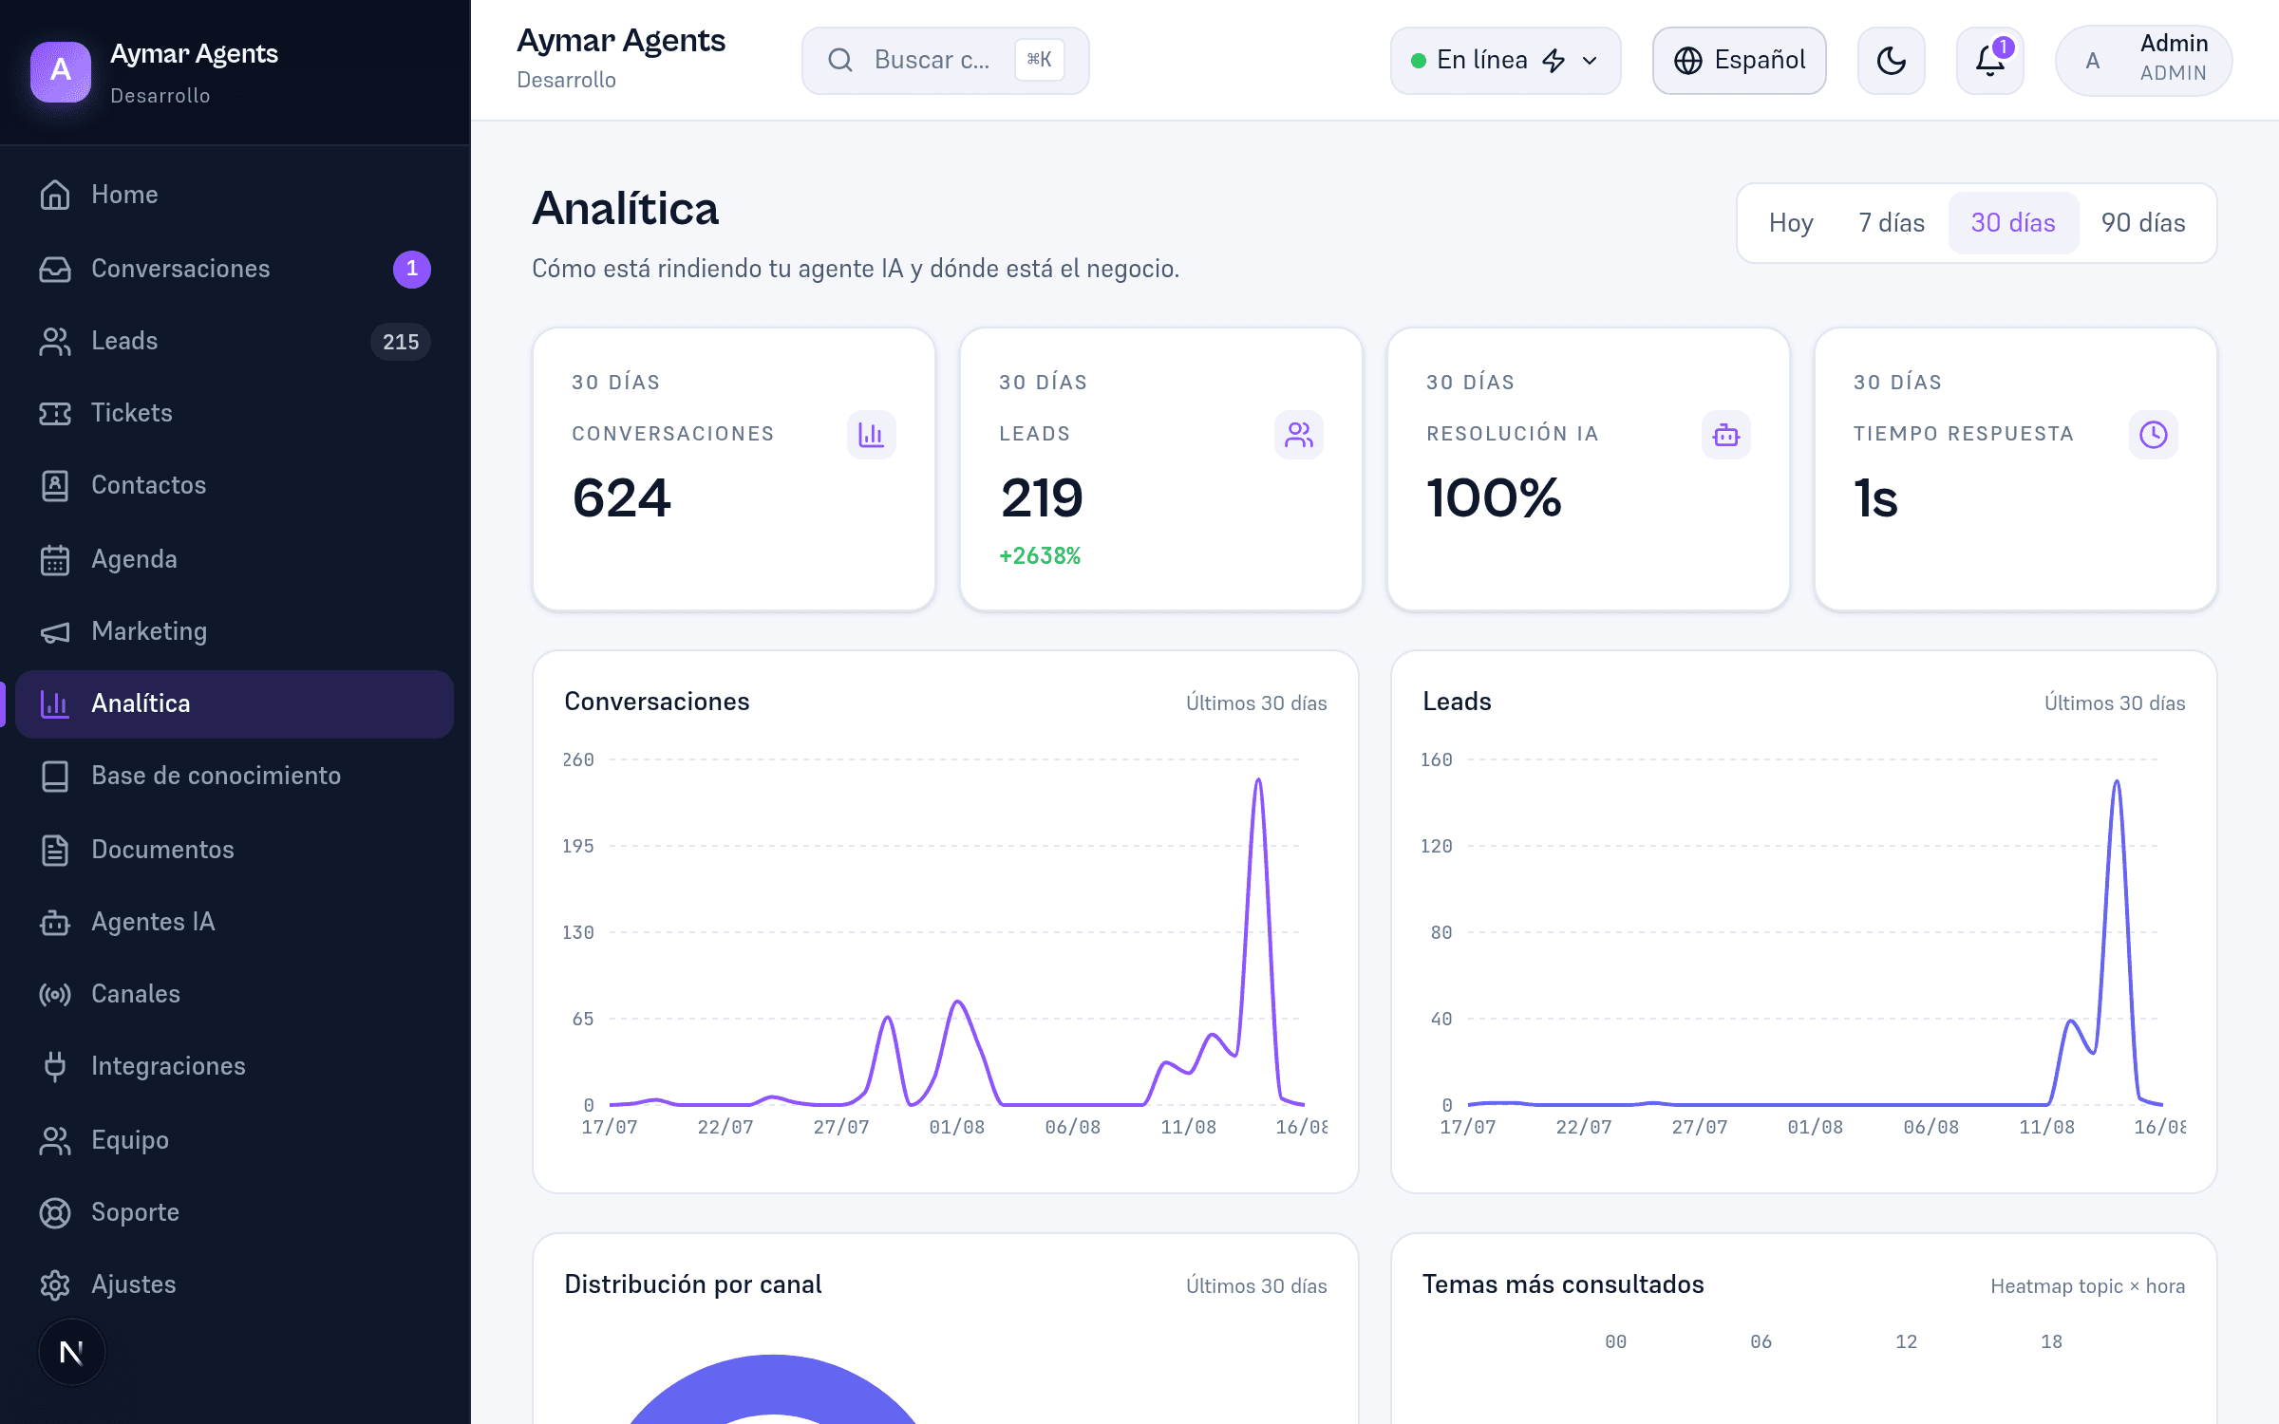Switch to the 90 días range

coord(2143,223)
